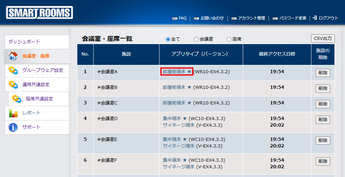Image resolution: width=345 pixels, height=177 pixels.
Task: Open サイネージ端末 link for 会議室D
Action: click(x=178, y=125)
